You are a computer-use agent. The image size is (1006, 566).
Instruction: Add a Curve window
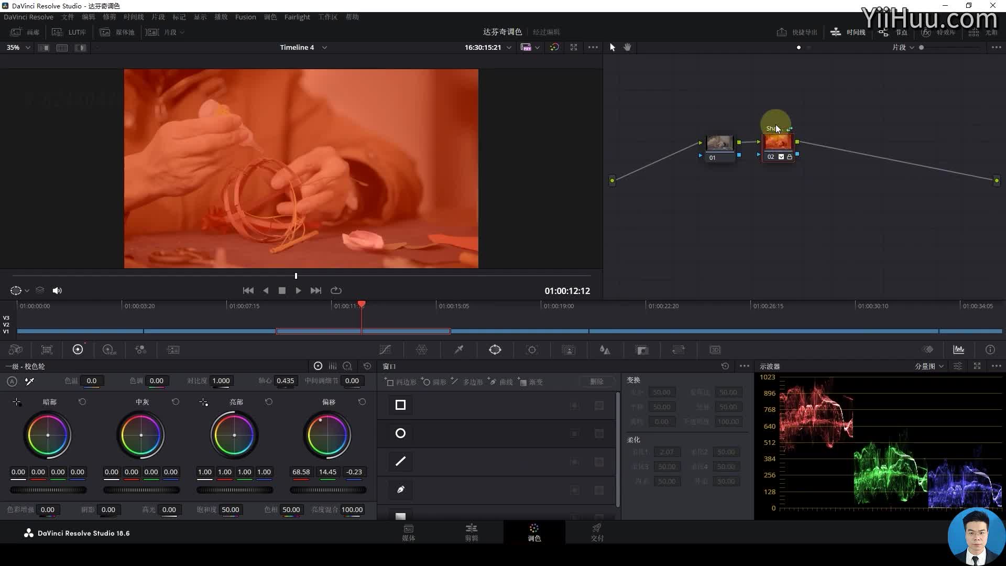tap(501, 382)
